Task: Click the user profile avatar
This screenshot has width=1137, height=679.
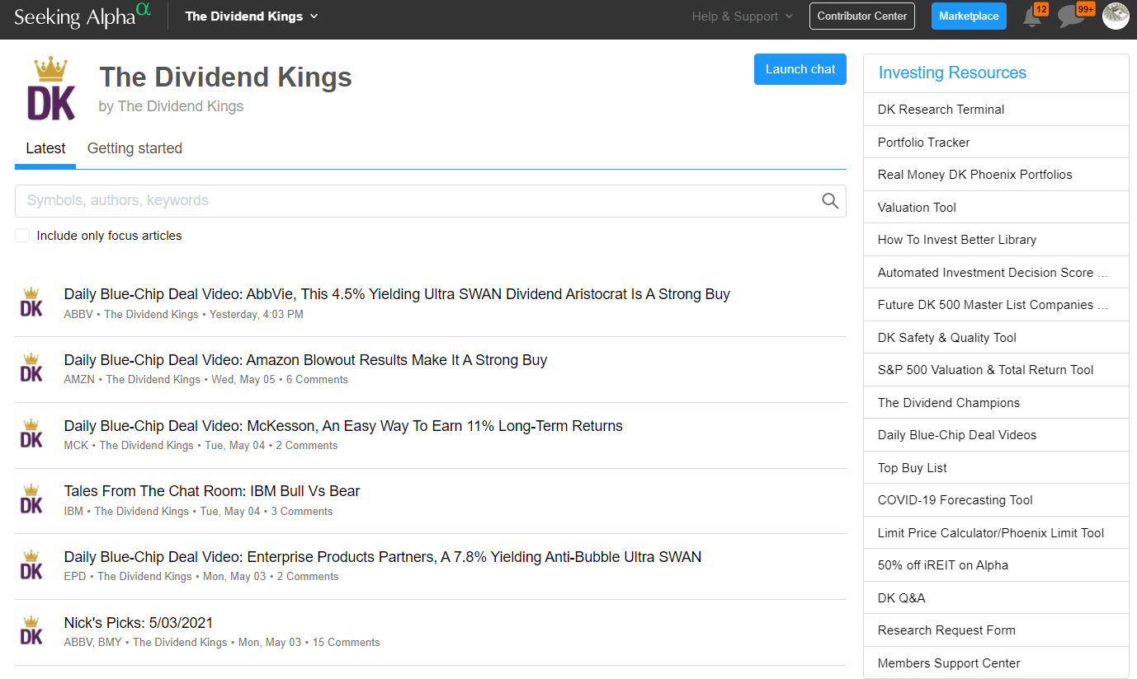Action: pos(1116,16)
